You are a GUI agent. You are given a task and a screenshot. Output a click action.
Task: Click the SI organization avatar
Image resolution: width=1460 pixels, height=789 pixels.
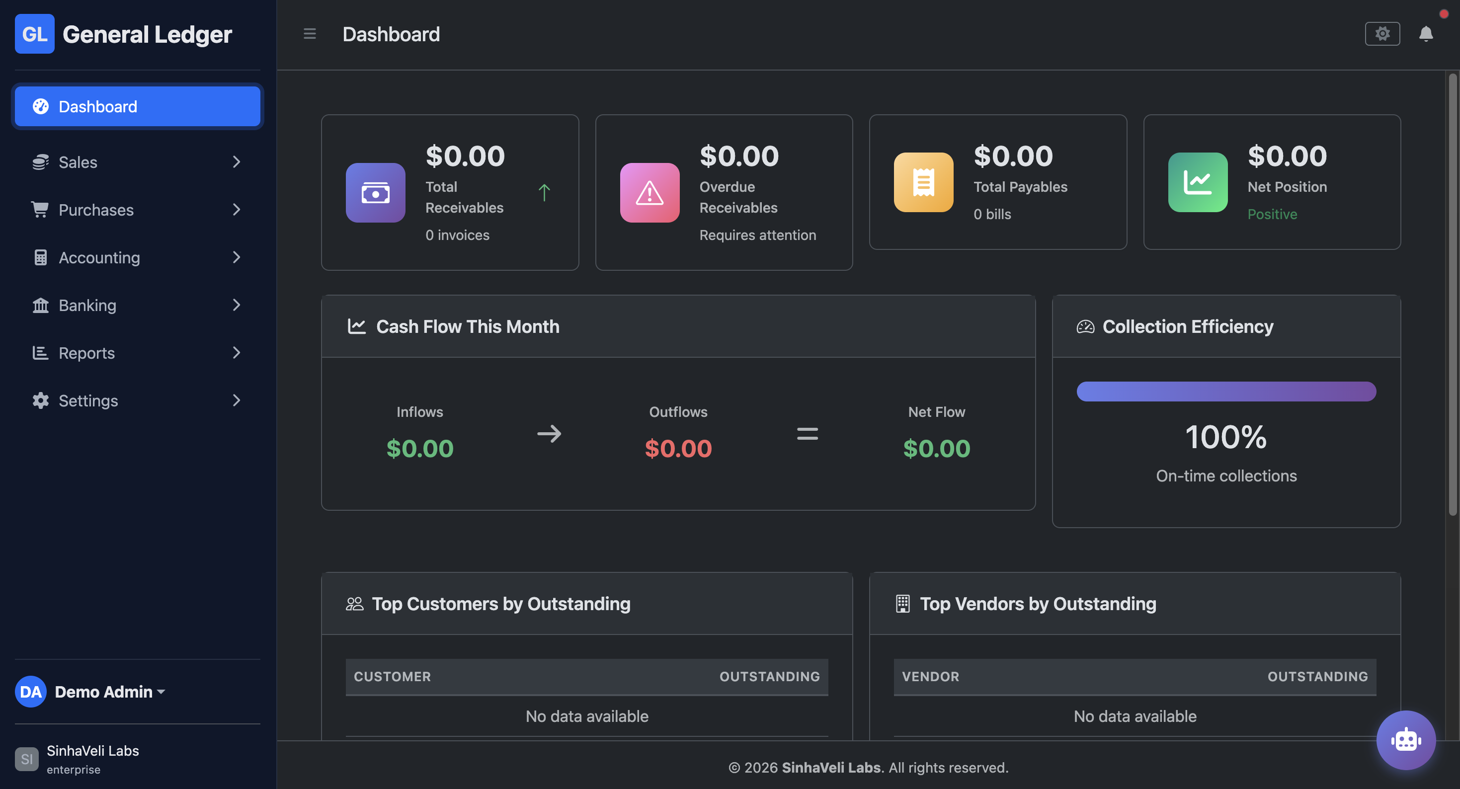27,759
